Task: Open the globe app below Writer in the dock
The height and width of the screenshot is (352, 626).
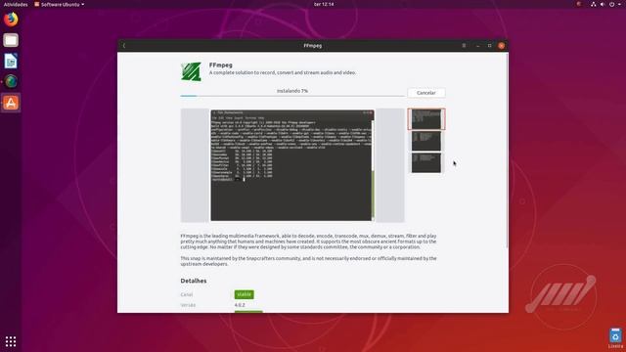Action: click(11, 81)
